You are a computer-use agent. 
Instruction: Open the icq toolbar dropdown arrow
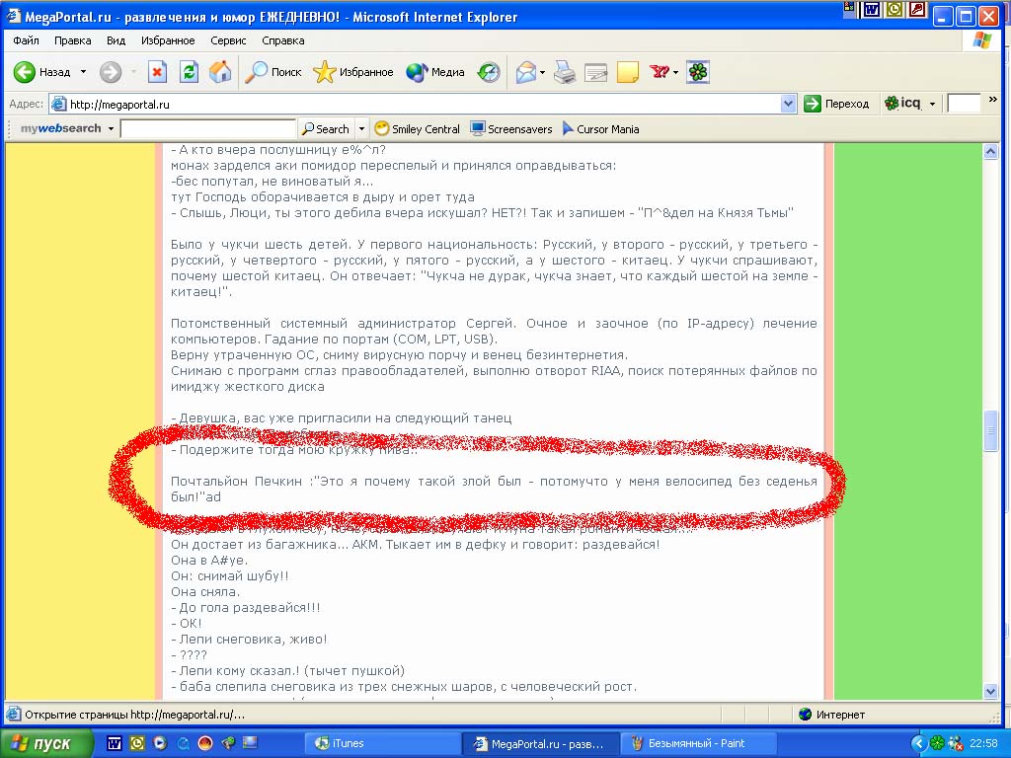click(x=933, y=104)
